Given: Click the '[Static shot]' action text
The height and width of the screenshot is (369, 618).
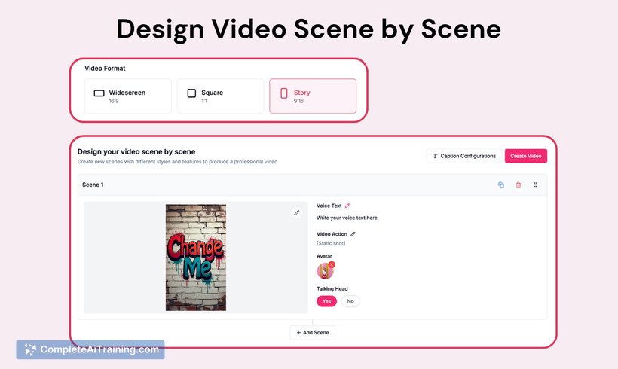Looking at the screenshot, I should coord(331,243).
